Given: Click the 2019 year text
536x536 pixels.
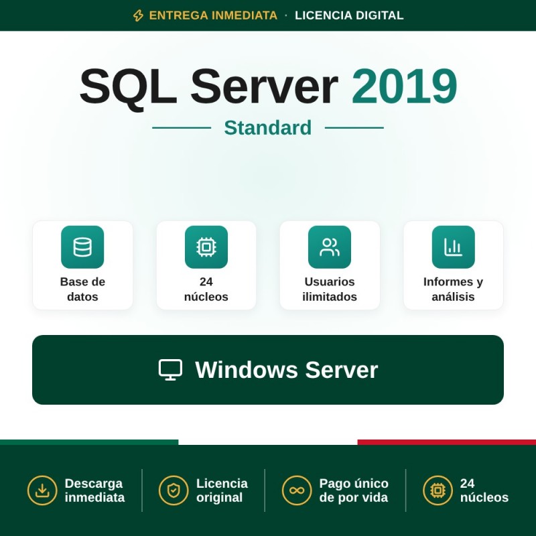Looking at the screenshot, I should pyautogui.click(x=404, y=86).
